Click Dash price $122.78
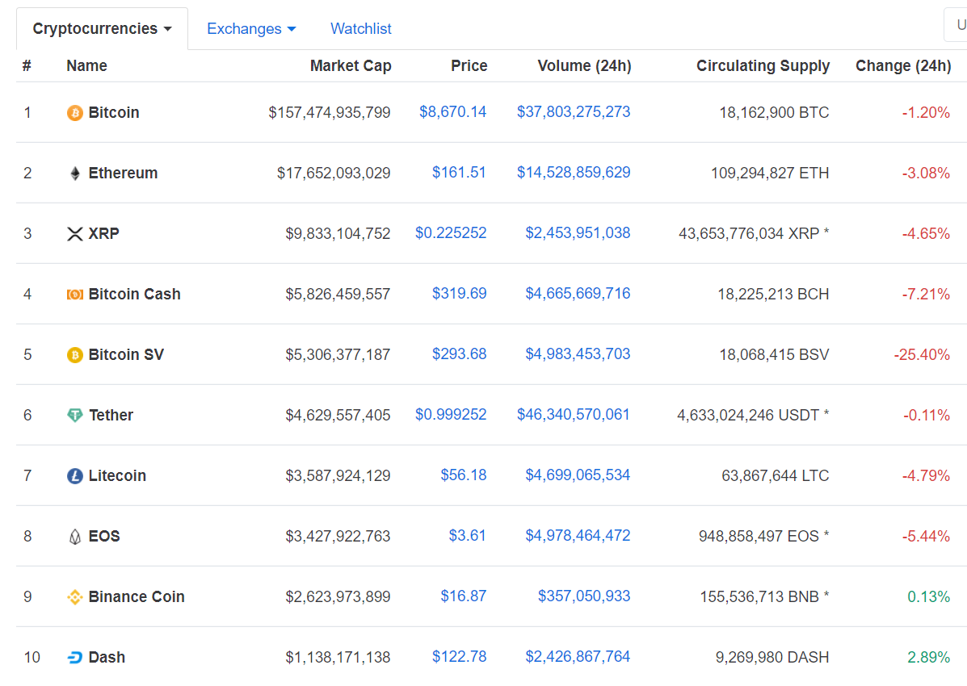The height and width of the screenshot is (686, 967). (x=459, y=657)
